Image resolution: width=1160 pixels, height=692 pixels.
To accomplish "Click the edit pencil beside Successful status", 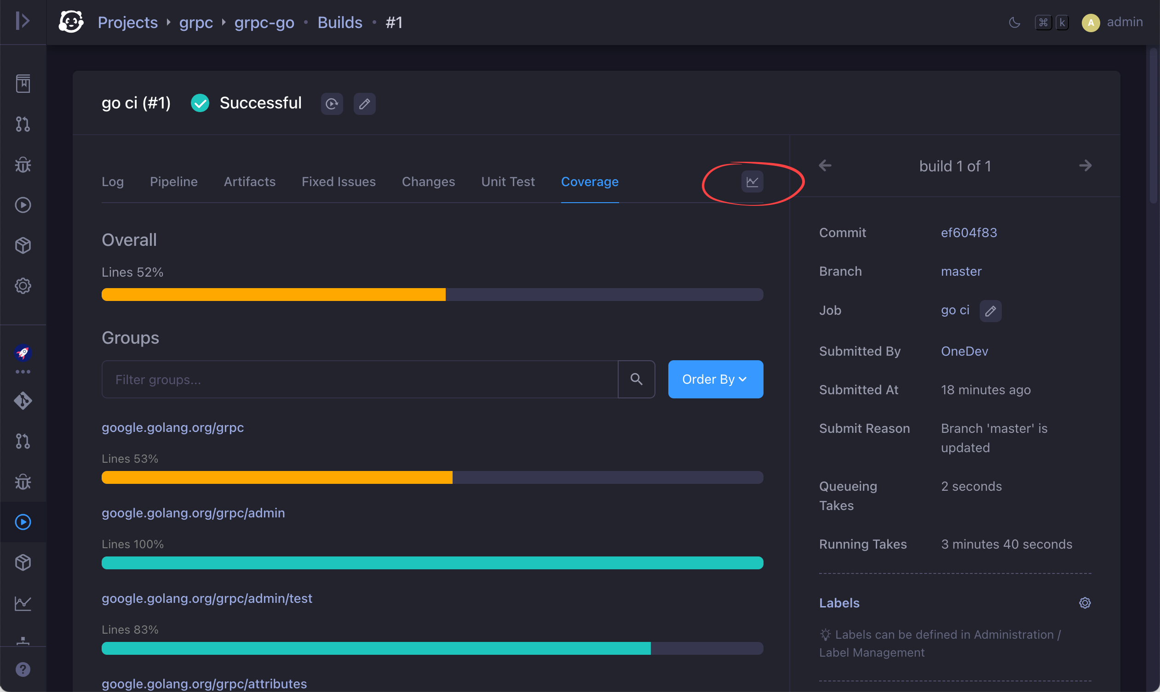I will coord(364,103).
